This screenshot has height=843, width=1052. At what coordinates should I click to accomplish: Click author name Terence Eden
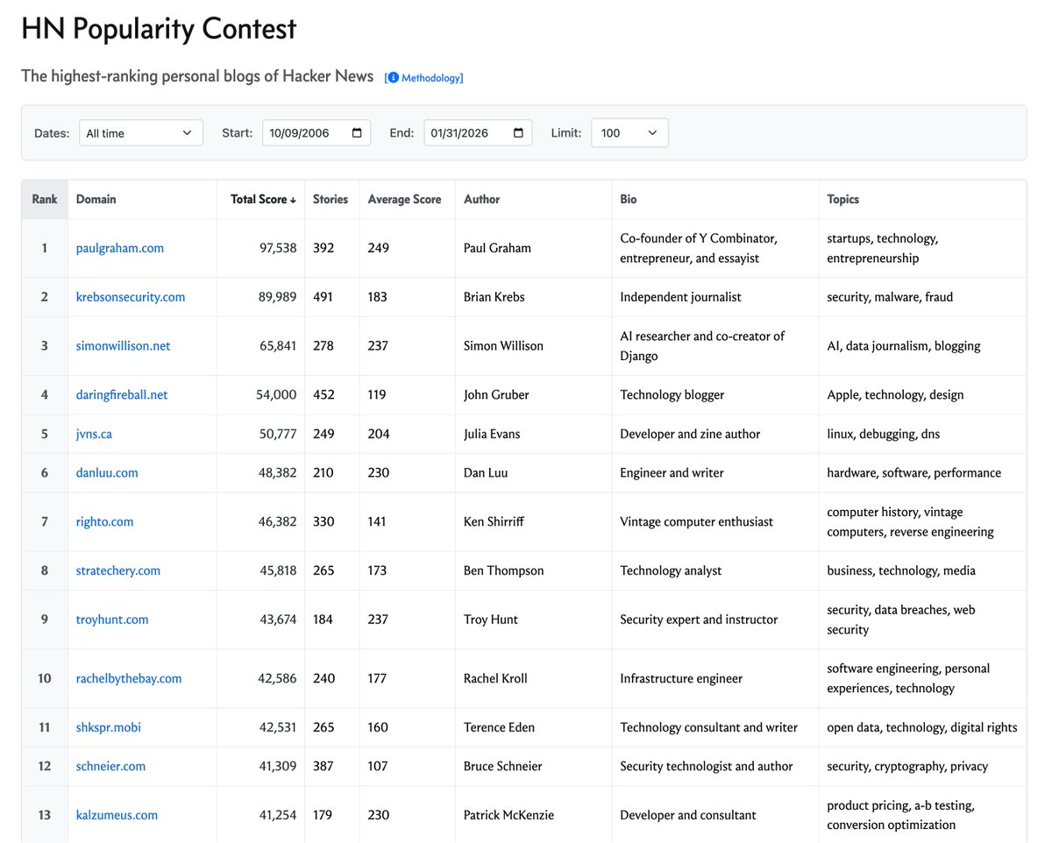pyautogui.click(x=499, y=727)
